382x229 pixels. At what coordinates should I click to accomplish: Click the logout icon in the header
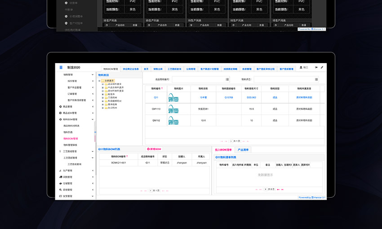pos(316,67)
